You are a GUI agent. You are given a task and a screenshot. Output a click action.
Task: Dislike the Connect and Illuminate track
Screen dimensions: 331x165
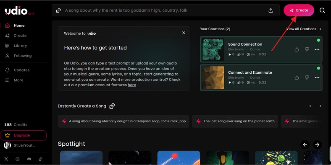[x=307, y=77]
